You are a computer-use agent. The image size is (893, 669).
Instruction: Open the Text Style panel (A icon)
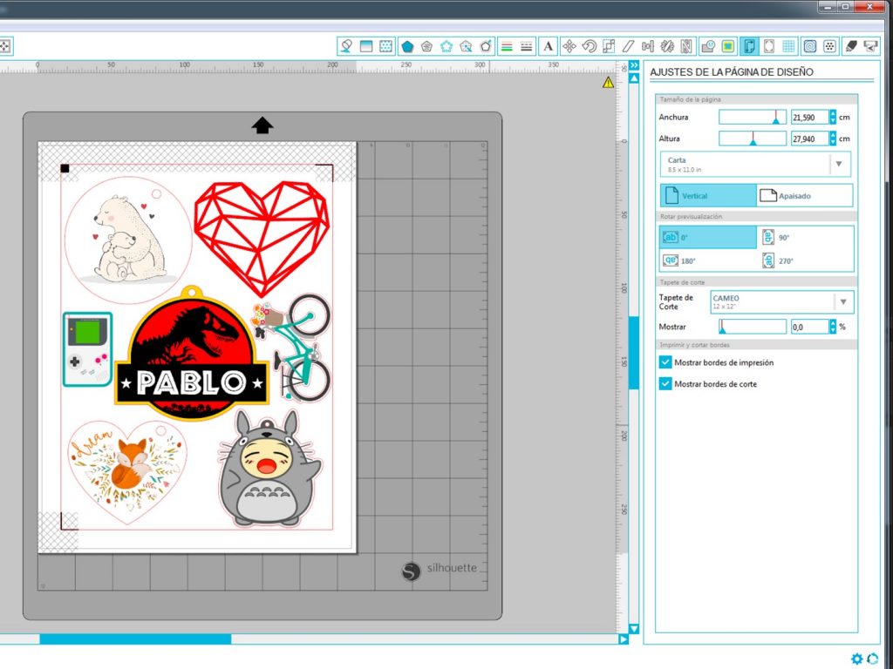[548, 47]
